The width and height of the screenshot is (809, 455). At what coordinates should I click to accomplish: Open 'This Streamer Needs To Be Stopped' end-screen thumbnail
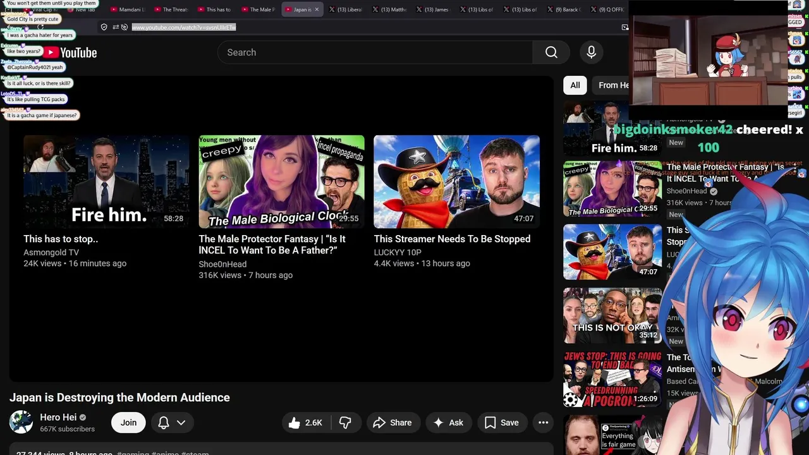point(457,181)
